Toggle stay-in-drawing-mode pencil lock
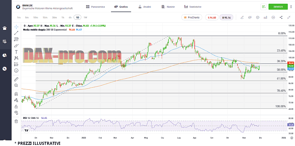Viewport: 295px width, 146px height. [16, 100]
